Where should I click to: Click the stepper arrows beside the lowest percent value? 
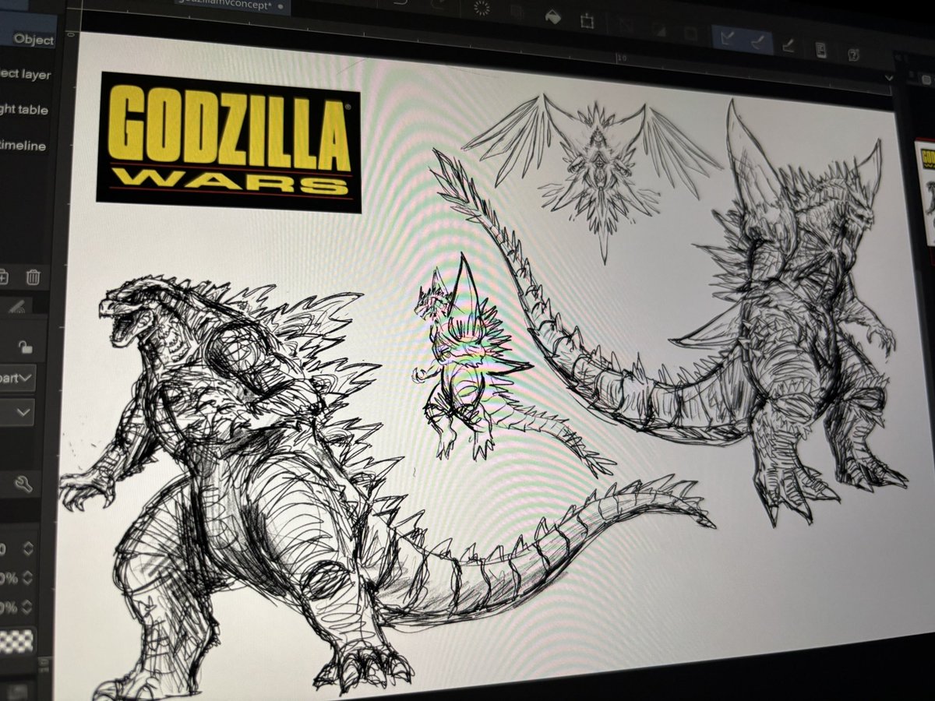(26, 607)
